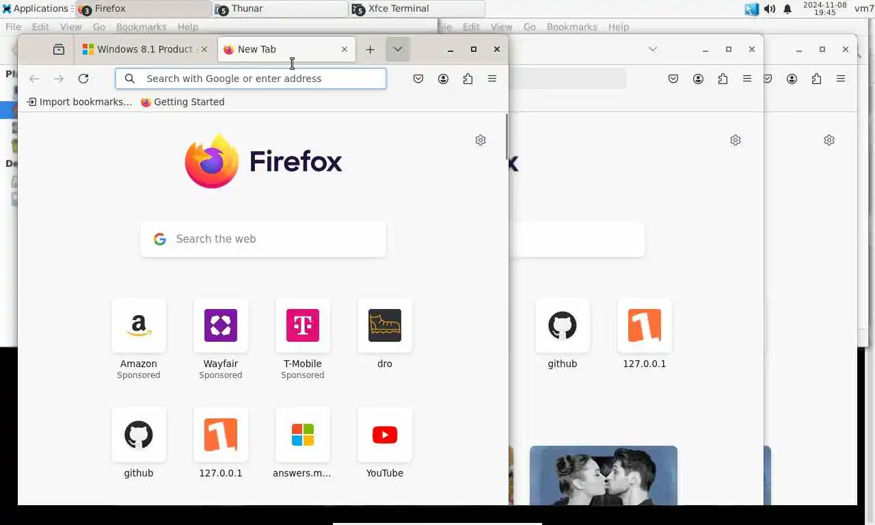
Task: Click the Xfce Terminal taskbar button
Action: 417,9
